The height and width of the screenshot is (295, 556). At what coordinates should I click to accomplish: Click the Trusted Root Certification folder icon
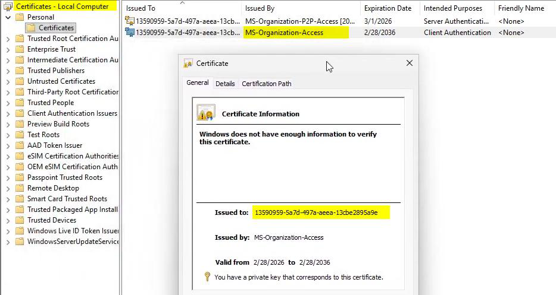(x=20, y=39)
